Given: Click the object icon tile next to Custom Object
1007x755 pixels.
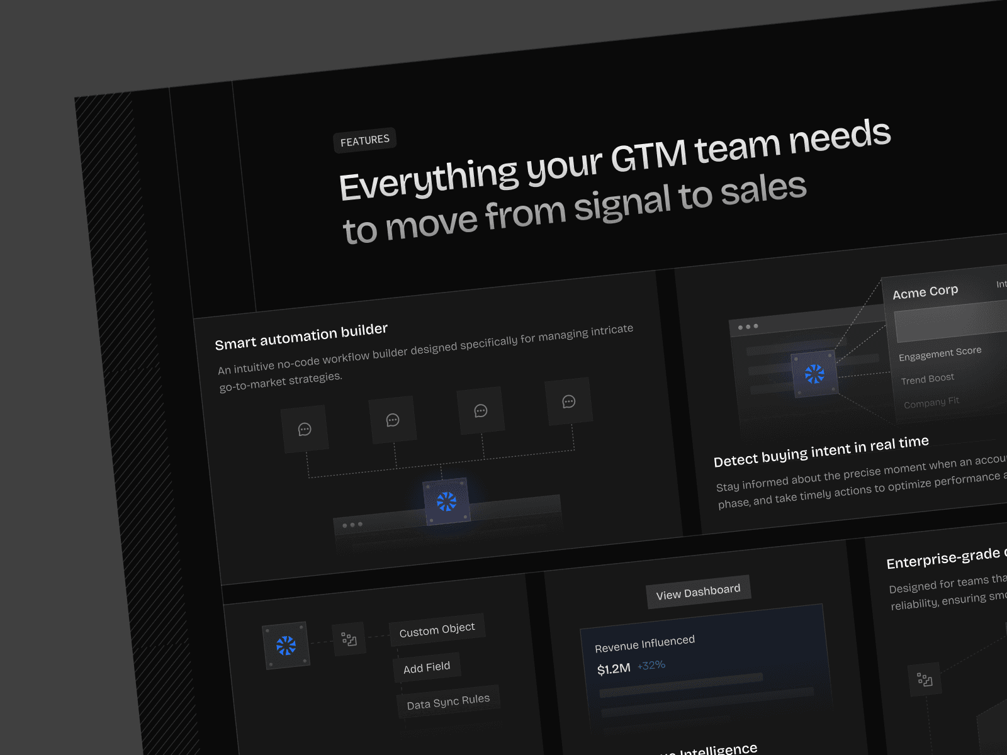Looking at the screenshot, I should point(349,639).
